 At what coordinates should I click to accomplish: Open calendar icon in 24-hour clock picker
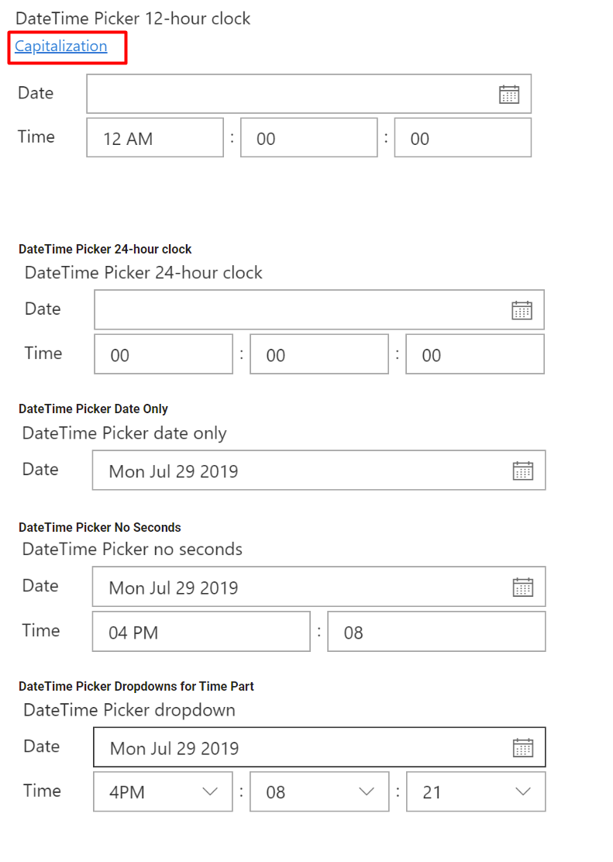point(522,309)
